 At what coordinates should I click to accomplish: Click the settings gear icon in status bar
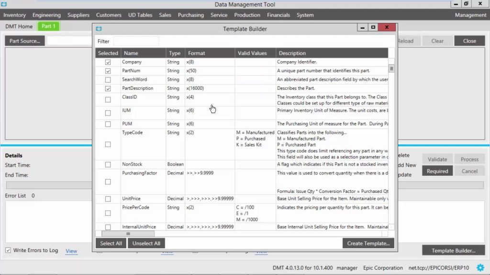pos(480,268)
